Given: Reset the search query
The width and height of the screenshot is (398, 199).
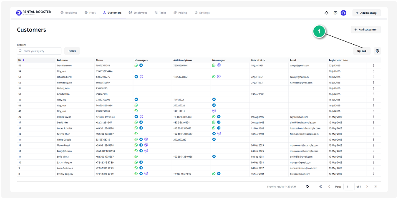Looking at the screenshot, I should pos(72,51).
